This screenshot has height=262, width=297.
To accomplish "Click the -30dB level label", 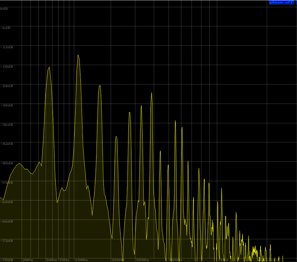I will tap(7, 106).
